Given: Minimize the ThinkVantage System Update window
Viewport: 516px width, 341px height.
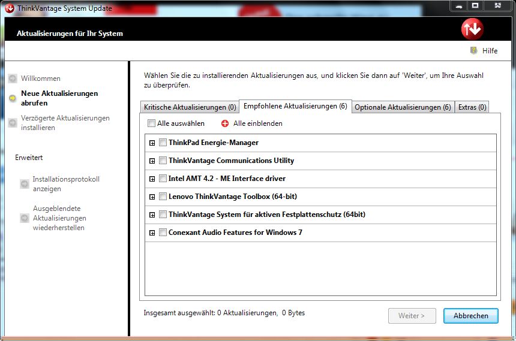Looking at the screenshot, I should 459,6.
